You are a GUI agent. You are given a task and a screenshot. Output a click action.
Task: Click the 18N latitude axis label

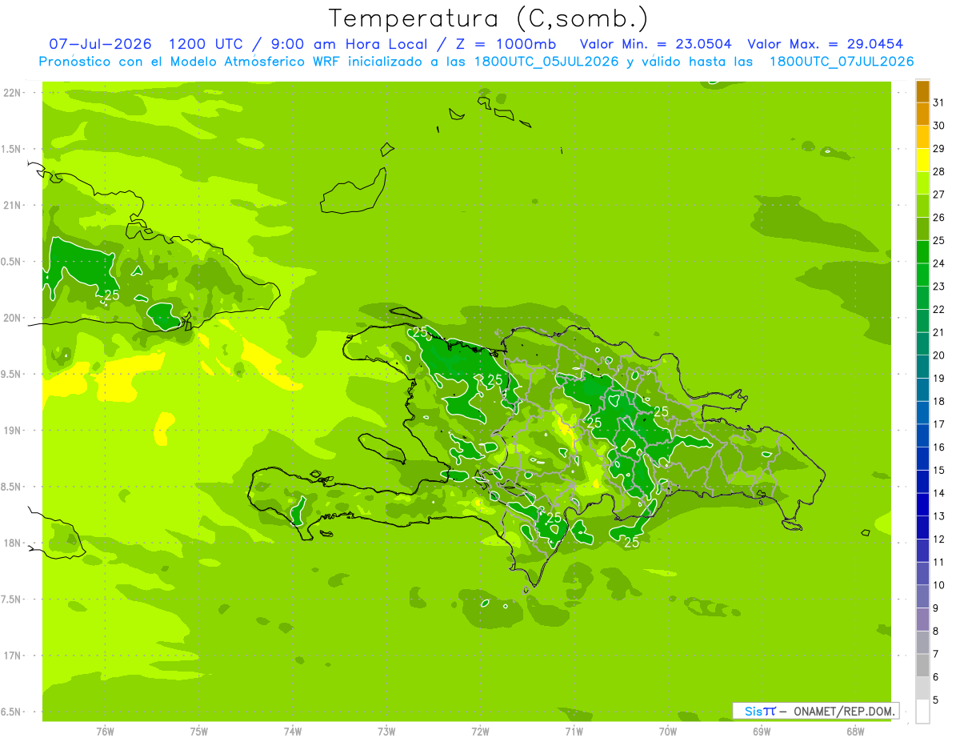tap(14, 543)
